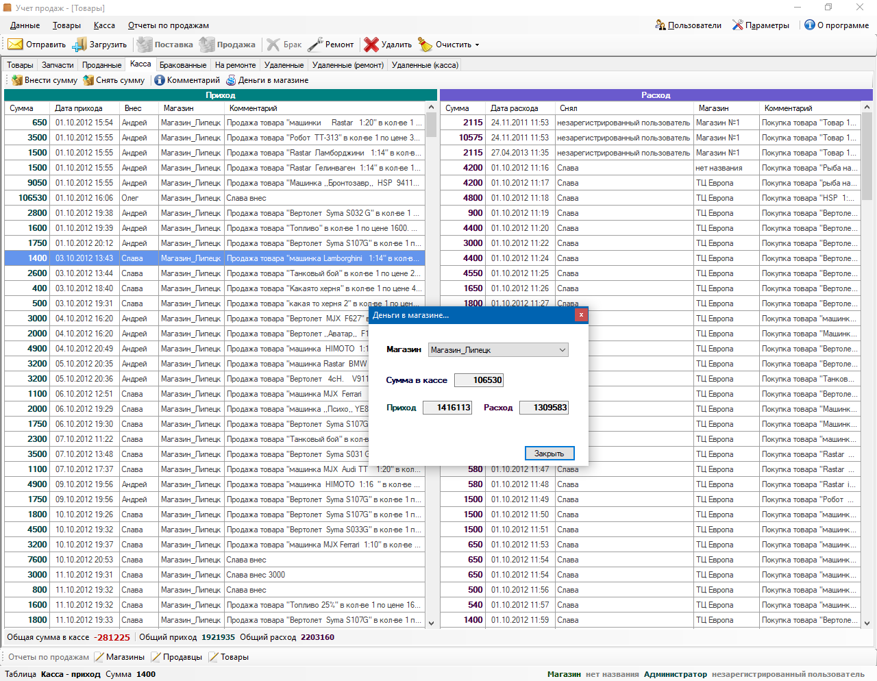Viewport: 877px width, 681px height.
Task: Click the scroll down arrow of Приход table
Action: 431,623
